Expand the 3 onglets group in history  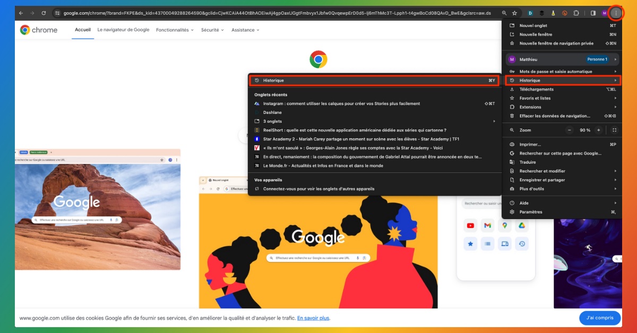tap(374, 121)
